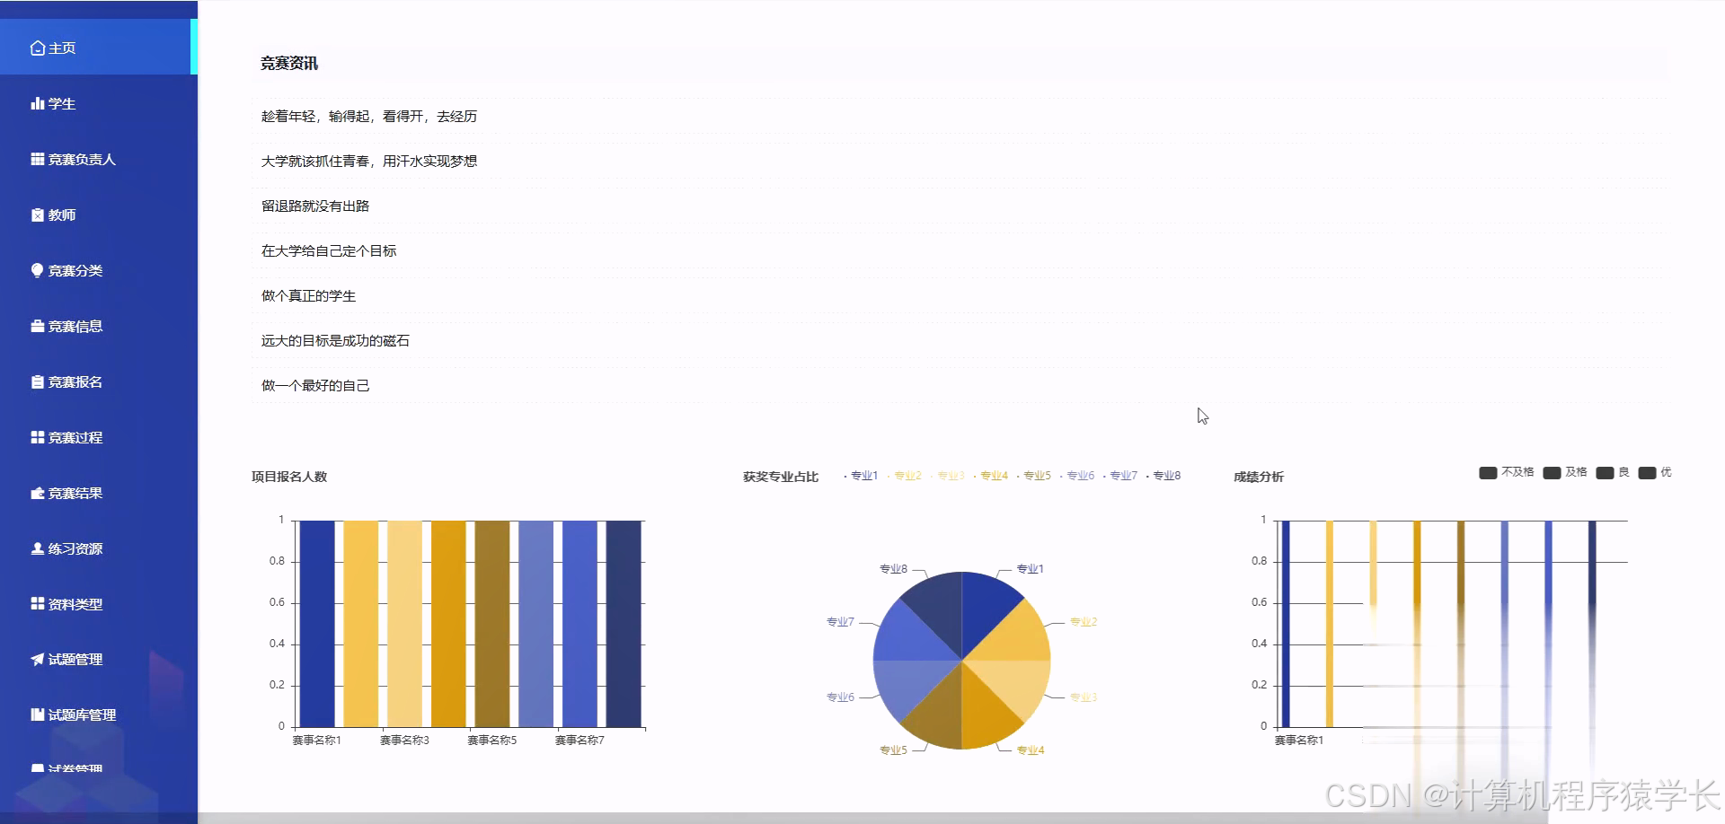Toggle the 不及格 series in 成绩分析 legend
Image resolution: width=1725 pixels, height=824 pixels.
pyautogui.click(x=1507, y=472)
